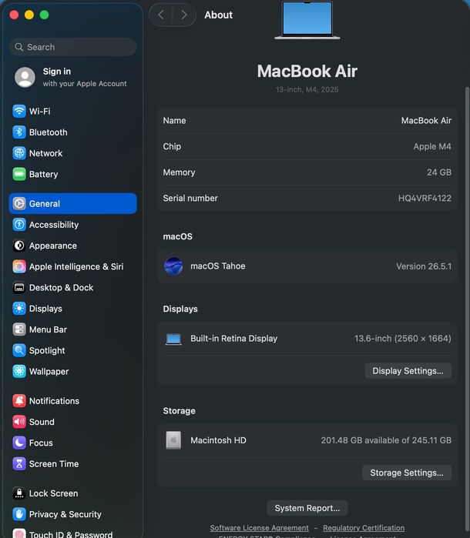470x538 pixels.
Task: Open Displays sun icon in sidebar
Action: [x=19, y=309]
